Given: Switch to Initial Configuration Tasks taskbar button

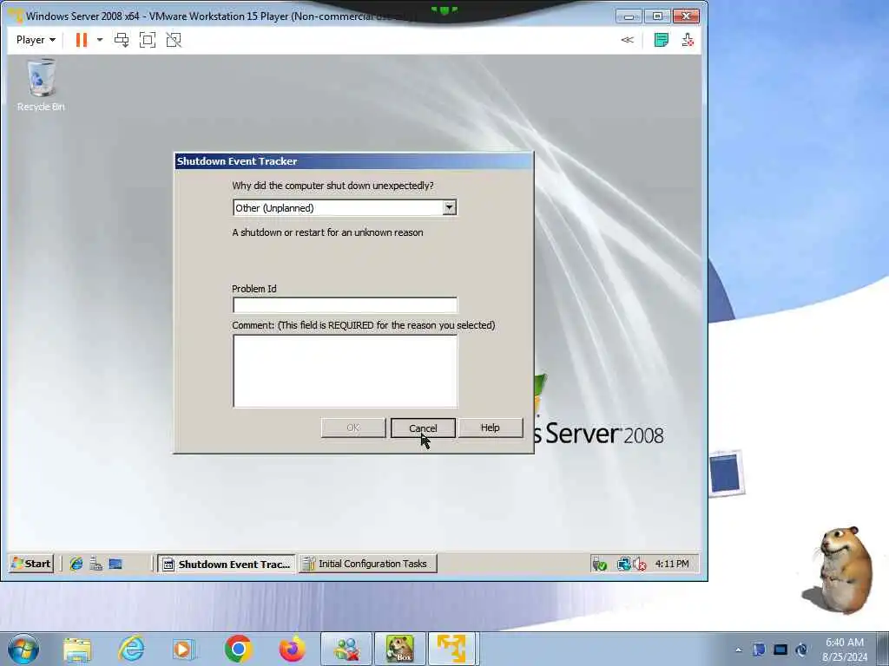Looking at the screenshot, I should click(x=368, y=564).
